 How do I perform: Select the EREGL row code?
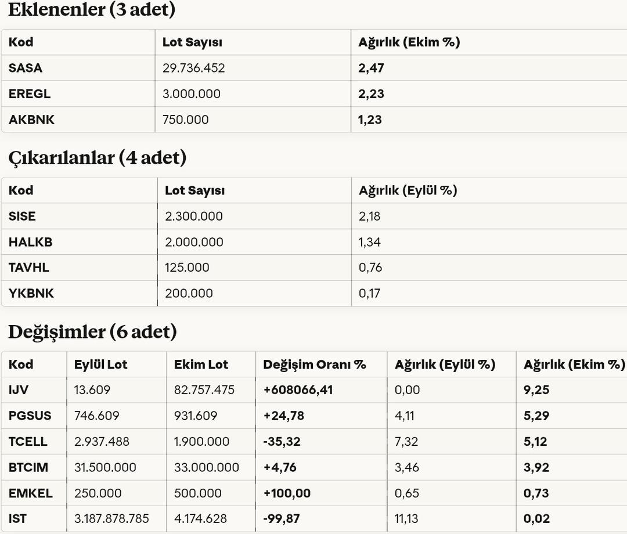(x=30, y=94)
